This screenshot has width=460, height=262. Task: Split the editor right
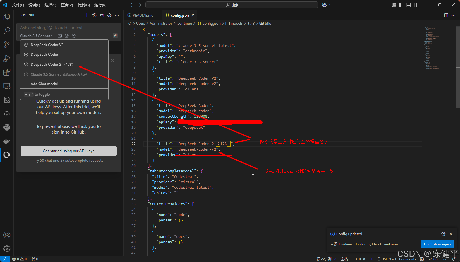(x=446, y=15)
